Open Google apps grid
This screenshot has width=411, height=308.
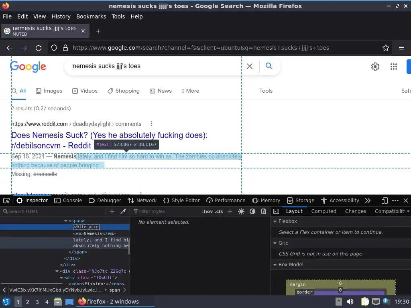pyautogui.click(x=394, y=67)
